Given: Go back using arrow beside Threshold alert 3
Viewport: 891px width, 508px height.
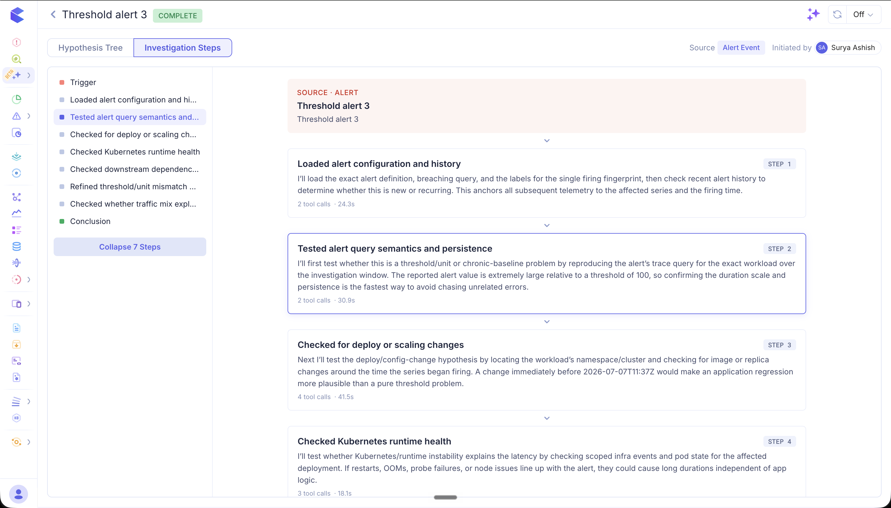Looking at the screenshot, I should [53, 15].
